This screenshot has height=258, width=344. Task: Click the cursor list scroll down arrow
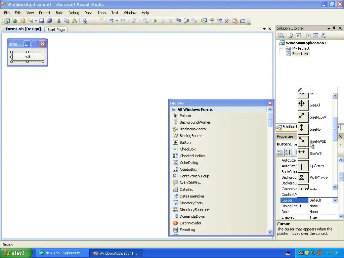coord(335,187)
